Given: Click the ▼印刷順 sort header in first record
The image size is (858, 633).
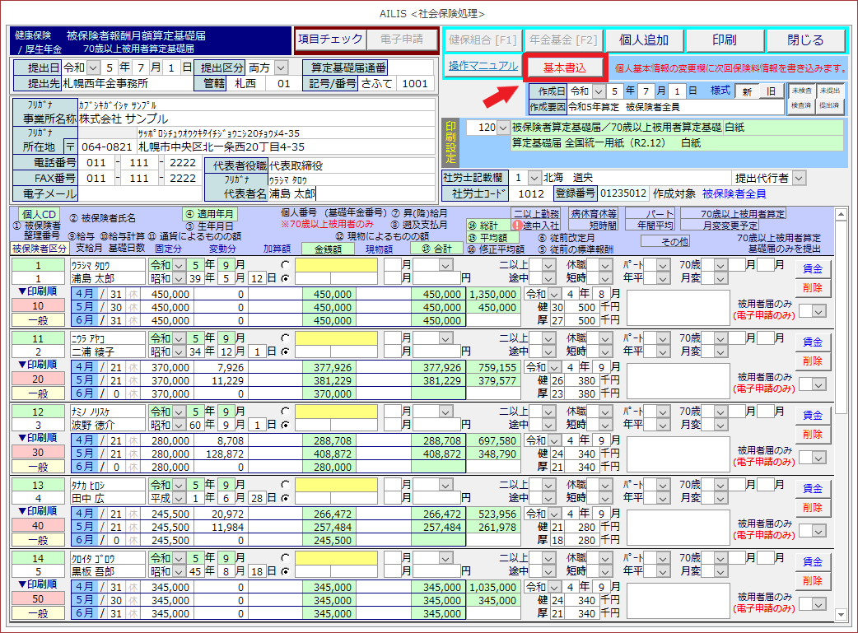Looking at the screenshot, I should pyautogui.click(x=37, y=291).
